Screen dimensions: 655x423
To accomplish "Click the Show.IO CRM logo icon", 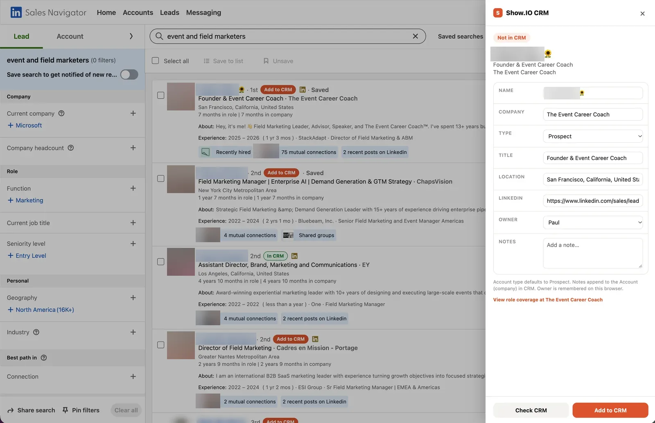I will (498, 13).
